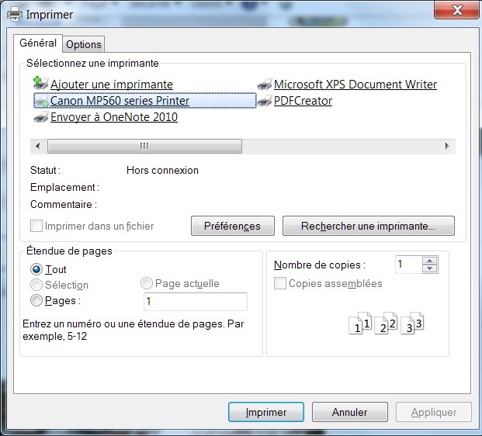Click the collated copies preview illustration

click(x=387, y=324)
